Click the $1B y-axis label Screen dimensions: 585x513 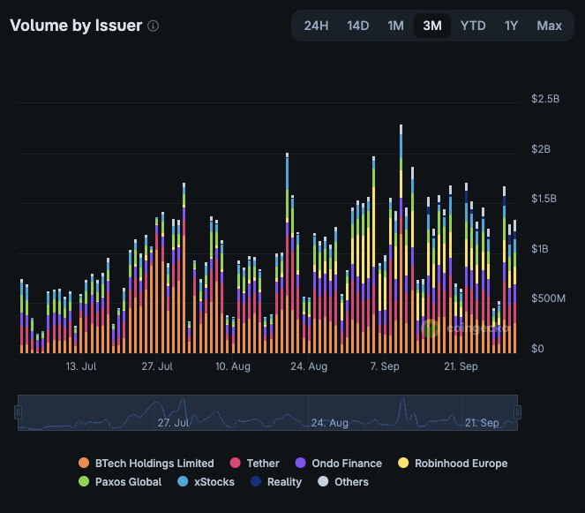539,249
